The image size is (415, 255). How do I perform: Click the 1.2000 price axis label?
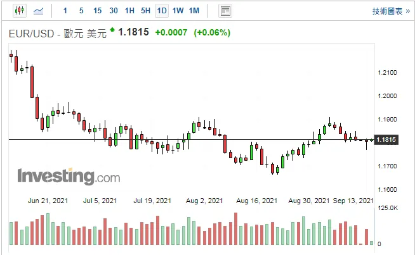tap(387, 96)
